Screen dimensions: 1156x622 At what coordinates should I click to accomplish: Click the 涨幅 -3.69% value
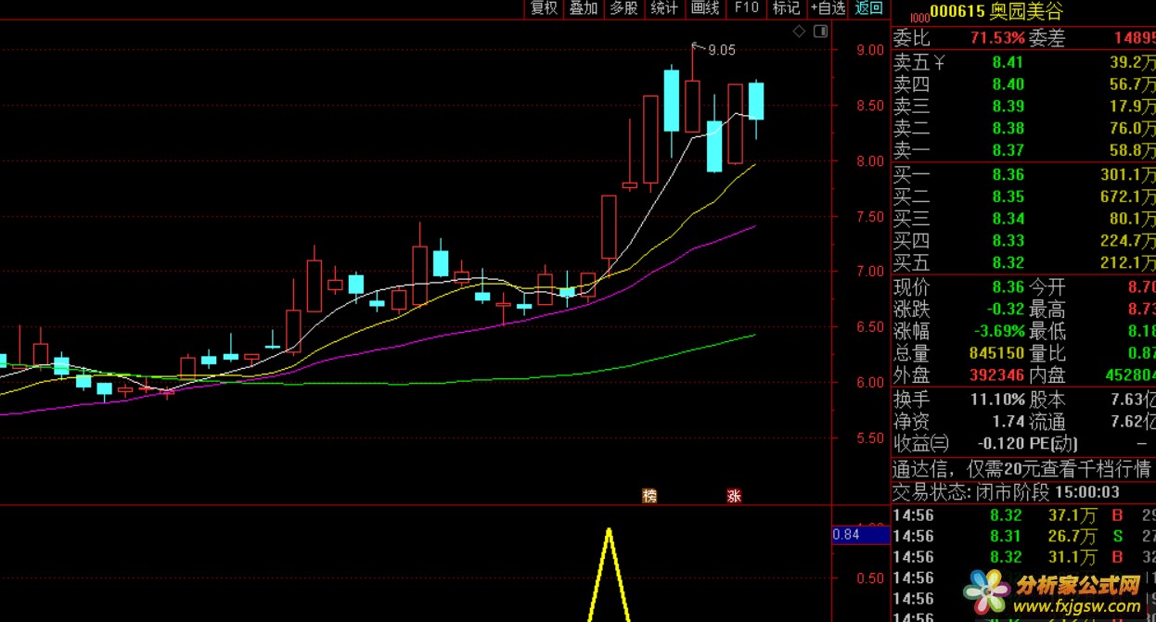click(x=1000, y=331)
